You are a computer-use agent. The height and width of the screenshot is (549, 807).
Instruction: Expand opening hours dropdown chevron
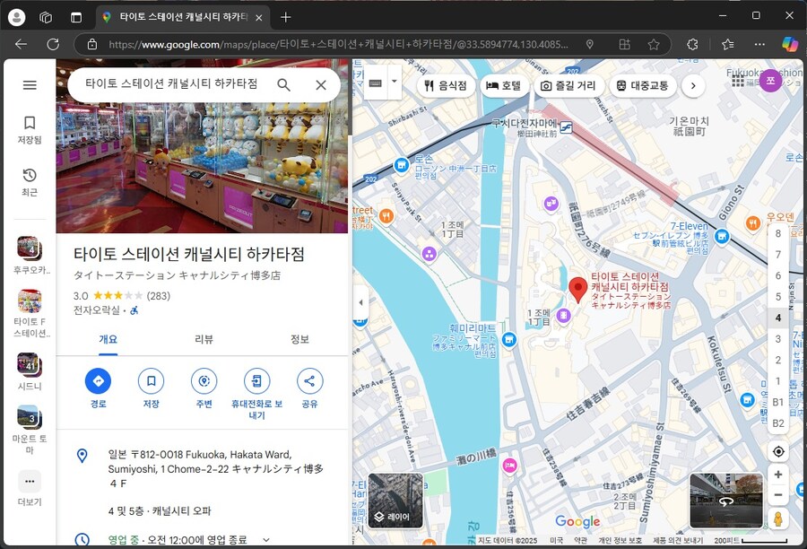click(x=266, y=540)
